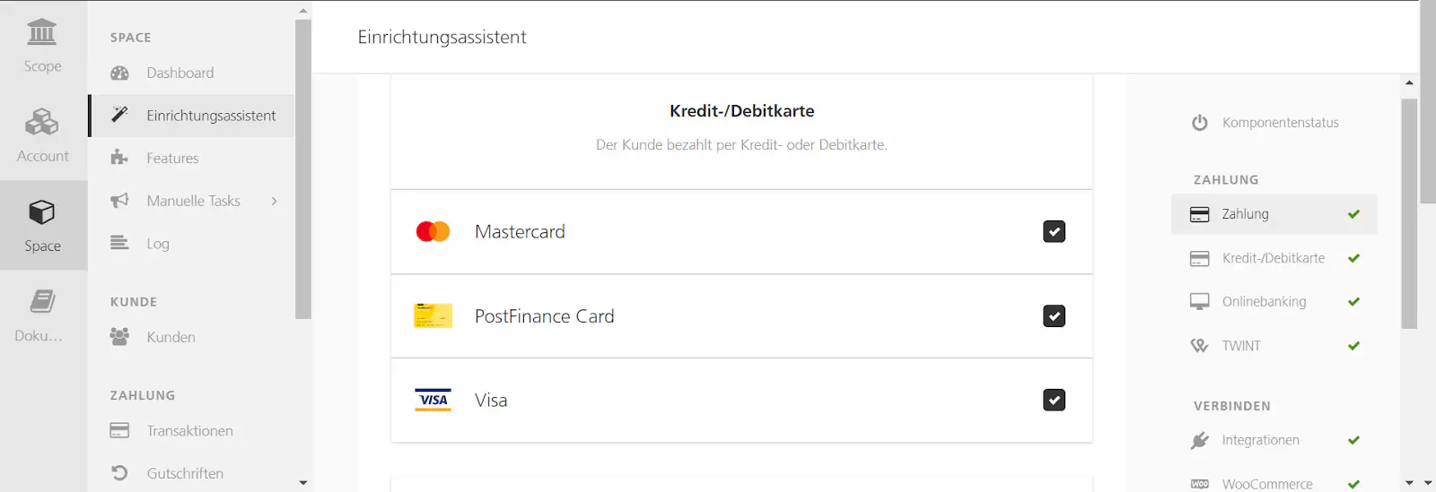This screenshot has height=492, width=1436.
Task: Click the Komponentenstatus power icon
Action: pos(1200,123)
